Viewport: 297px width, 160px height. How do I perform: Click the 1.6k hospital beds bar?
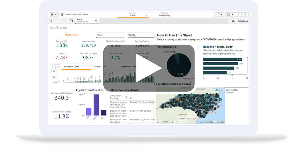(215, 73)
